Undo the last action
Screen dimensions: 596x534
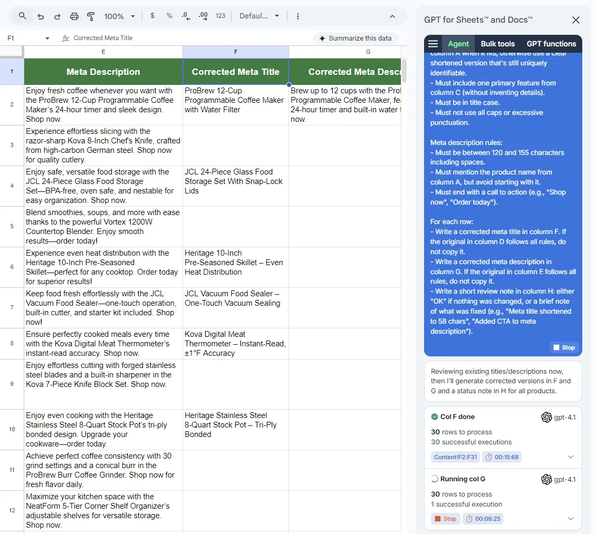pos(41,16)
